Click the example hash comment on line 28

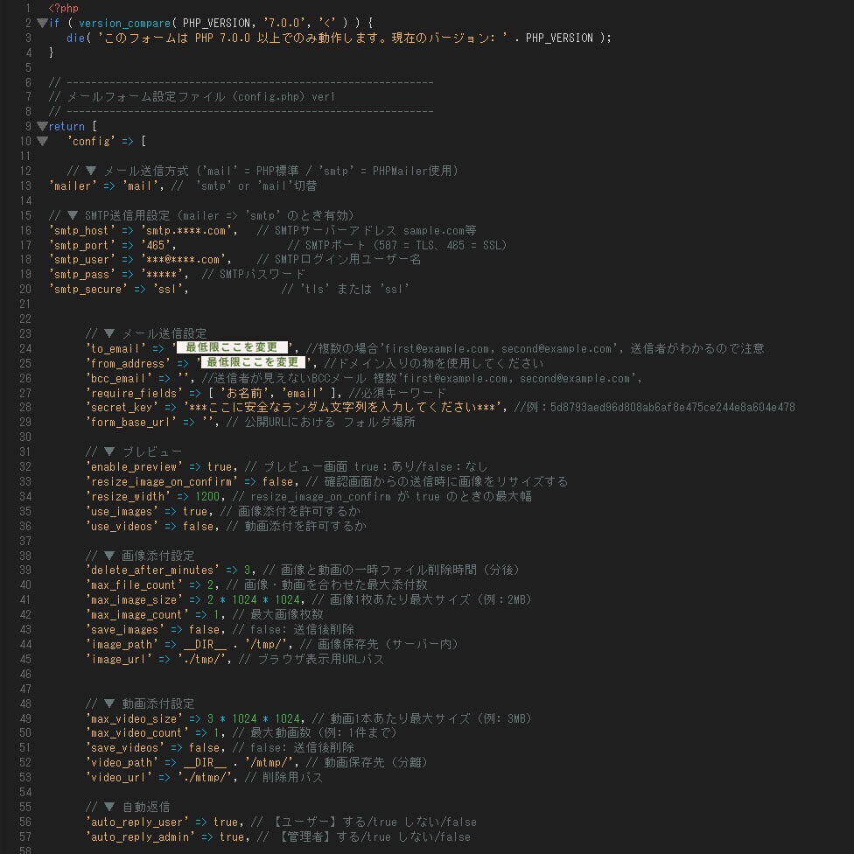(x=654, y=408)
